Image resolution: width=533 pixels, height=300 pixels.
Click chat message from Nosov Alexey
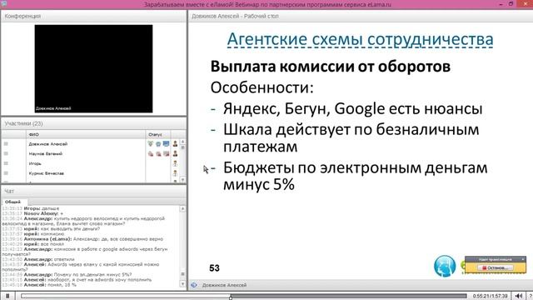pyautogui.click(x=32, y=213)
